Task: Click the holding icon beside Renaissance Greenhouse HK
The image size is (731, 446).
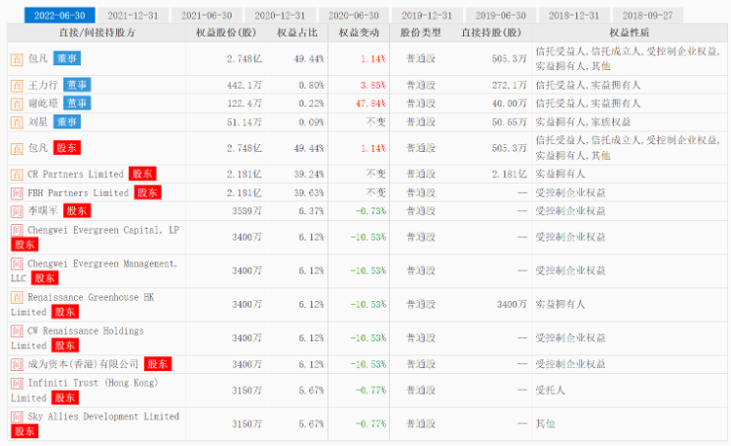Action: pos(17,297)
